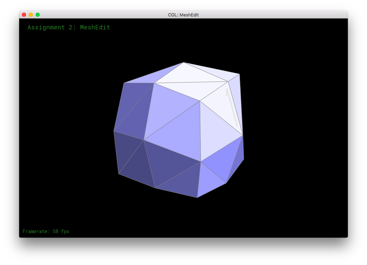Click the green fullscreen window button
This screenshot has width=367, height=265.
[38, 15]
